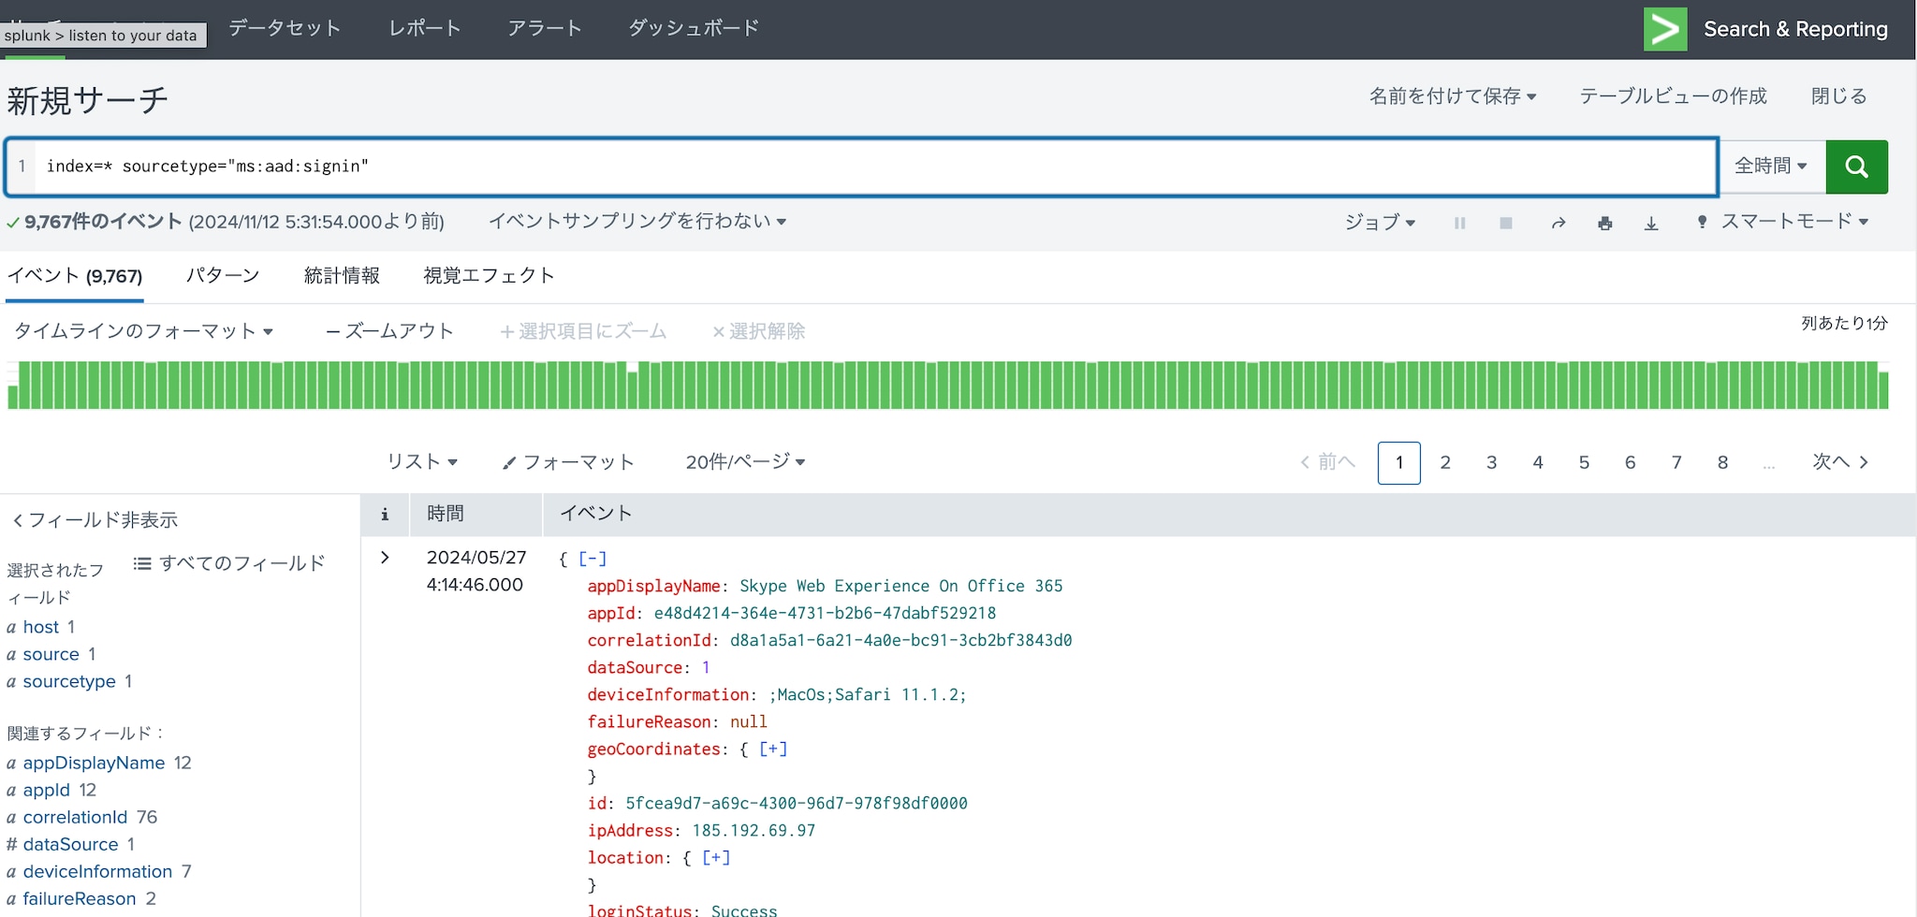Open the 全時間 time range picker

[1771, 167]
